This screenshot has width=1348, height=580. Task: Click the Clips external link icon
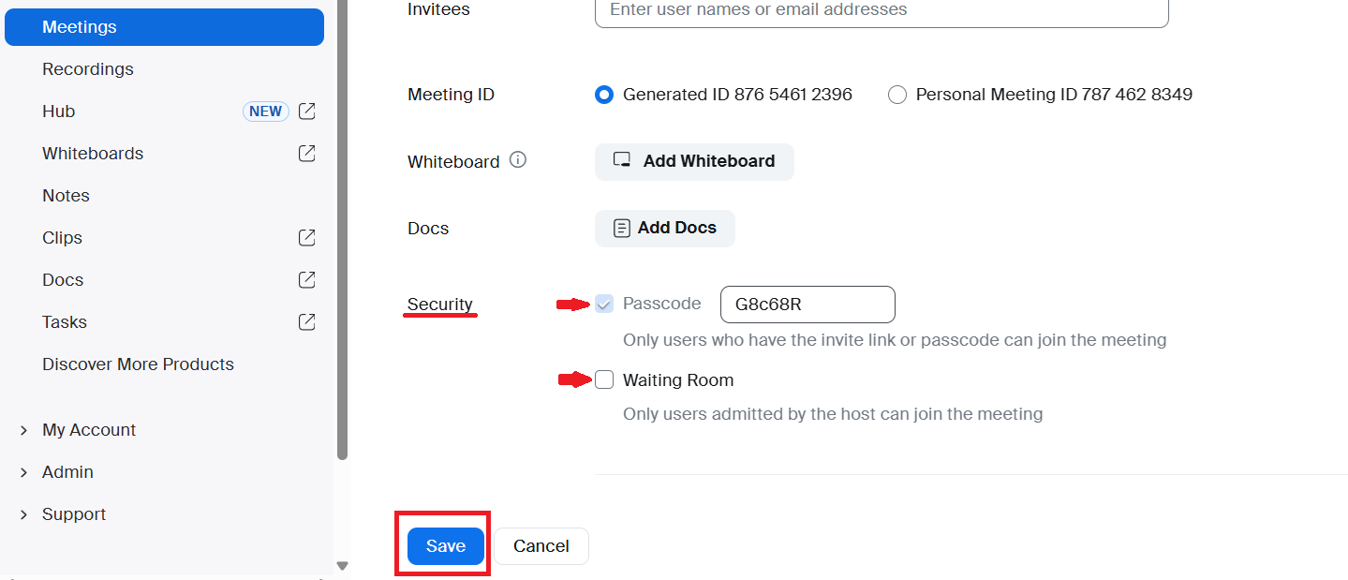(306, 238)
